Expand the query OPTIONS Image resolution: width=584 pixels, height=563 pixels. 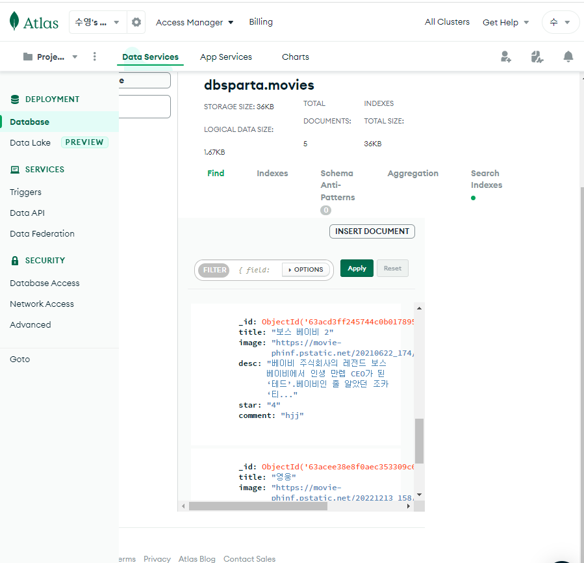click(305, 269)
